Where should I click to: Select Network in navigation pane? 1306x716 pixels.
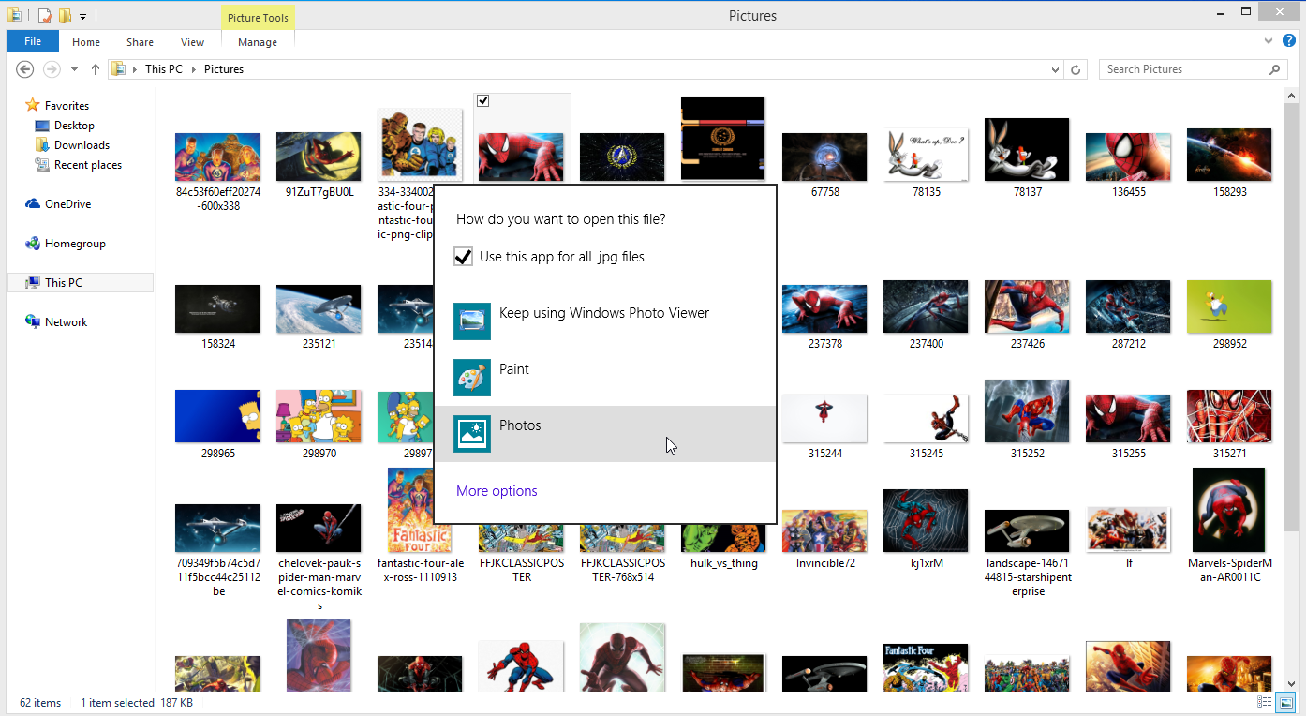click(x=66, y=322)
